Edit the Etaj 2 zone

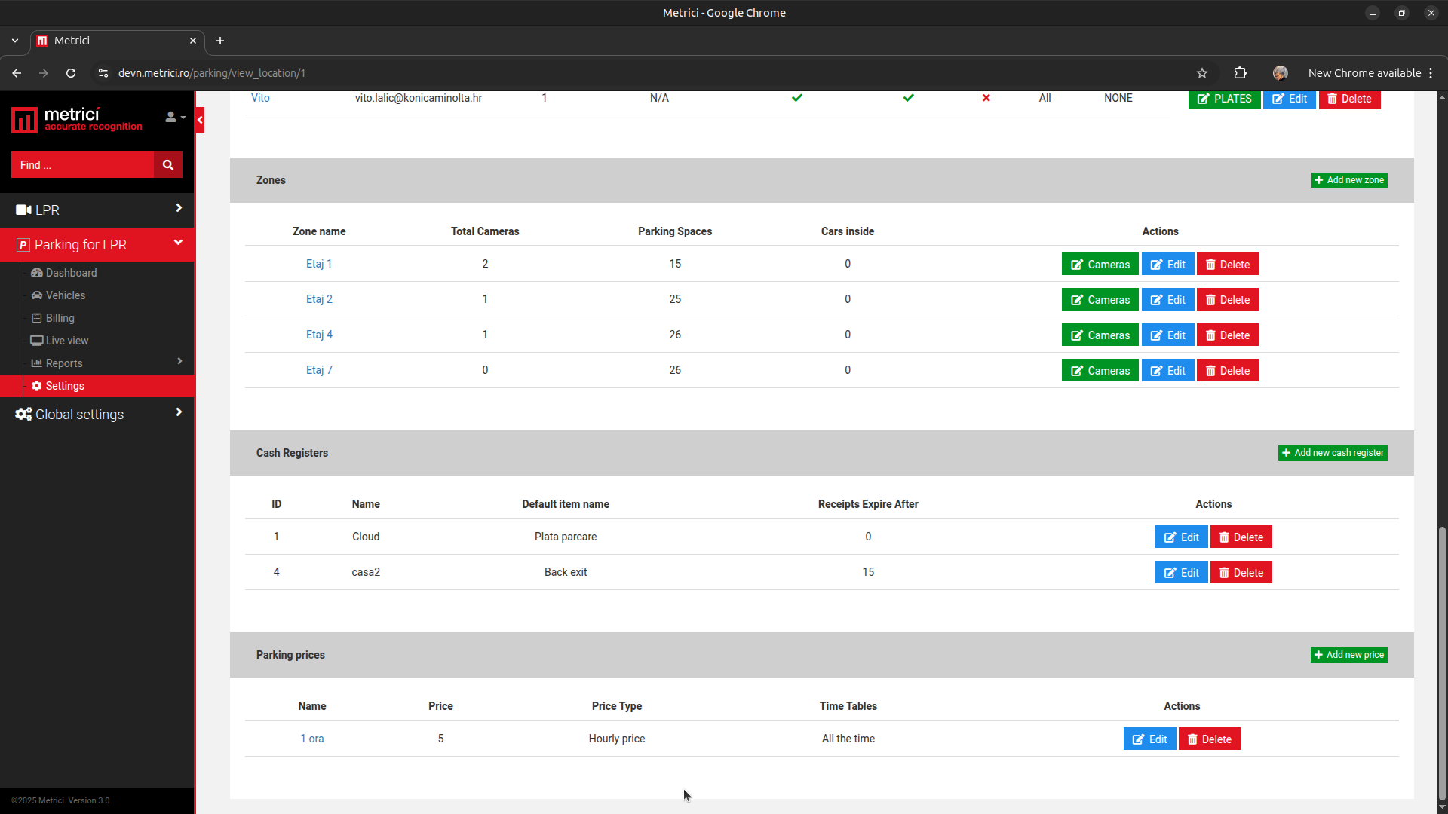click(x=1167, y=300)
